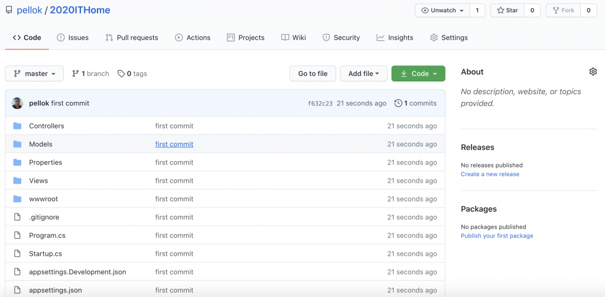Click the .gitignore file icon
This screenshot has height=297, width=605.
pos(17,217)
